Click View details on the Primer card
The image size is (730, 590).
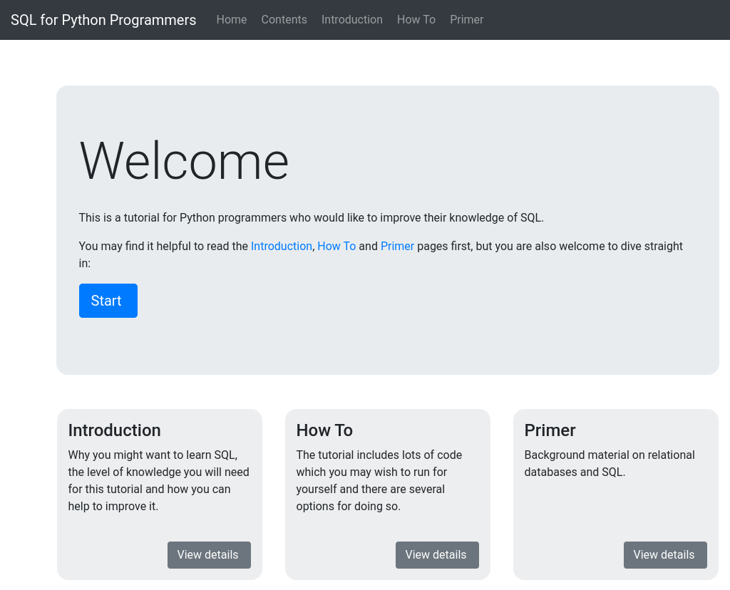[665, 554]
